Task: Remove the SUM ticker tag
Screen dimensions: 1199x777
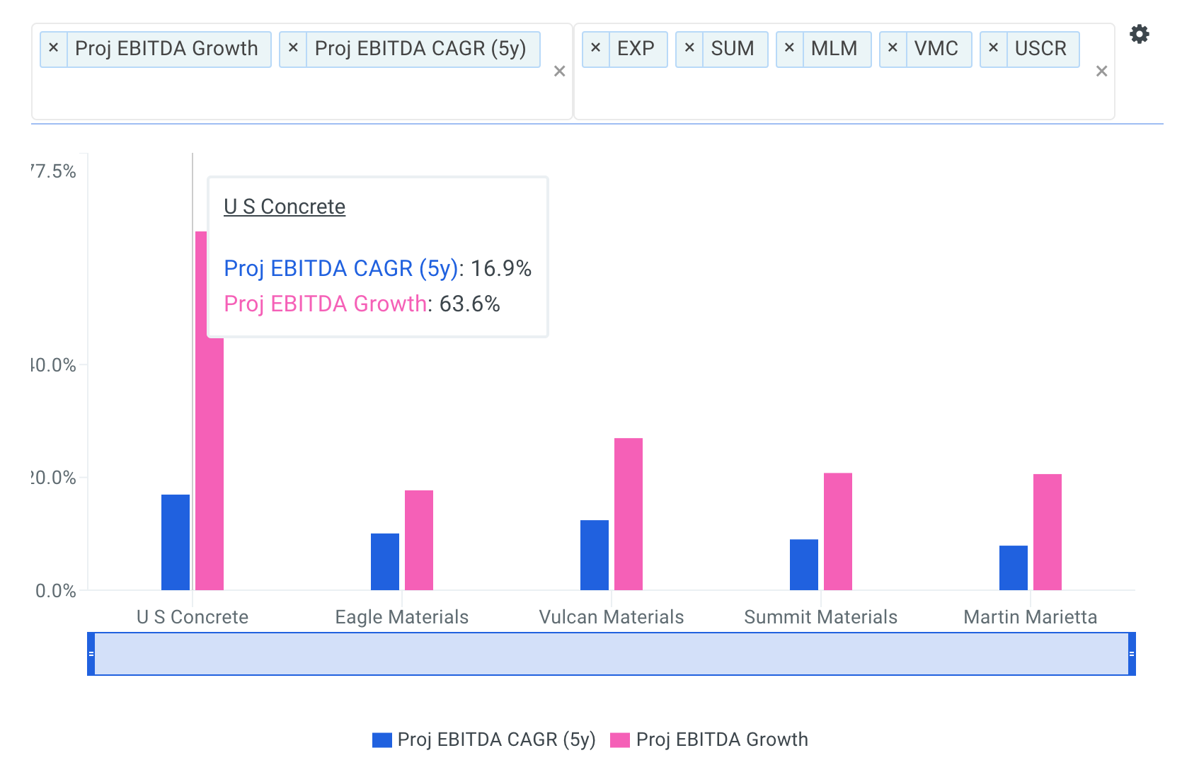Action: point(689,49)
